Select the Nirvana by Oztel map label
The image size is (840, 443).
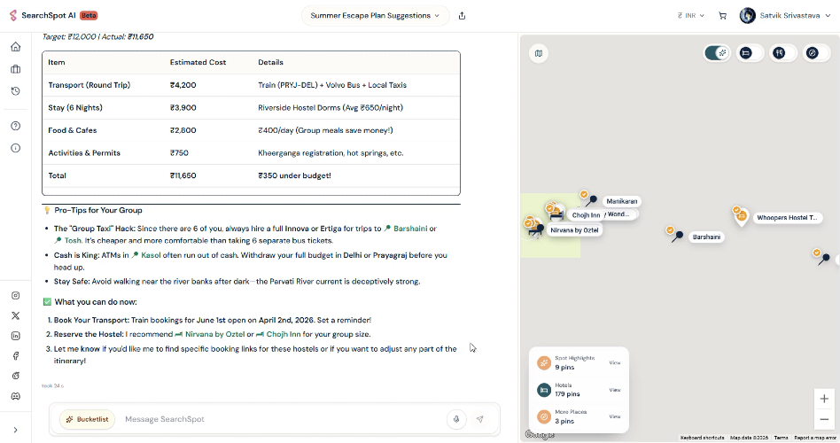574,229
